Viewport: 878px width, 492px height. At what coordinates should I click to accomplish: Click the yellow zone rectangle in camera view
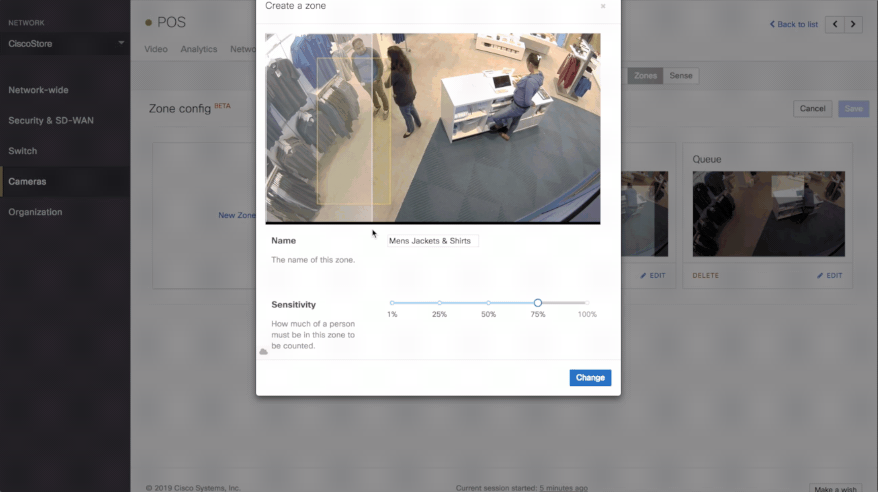(x=353, y=131)
